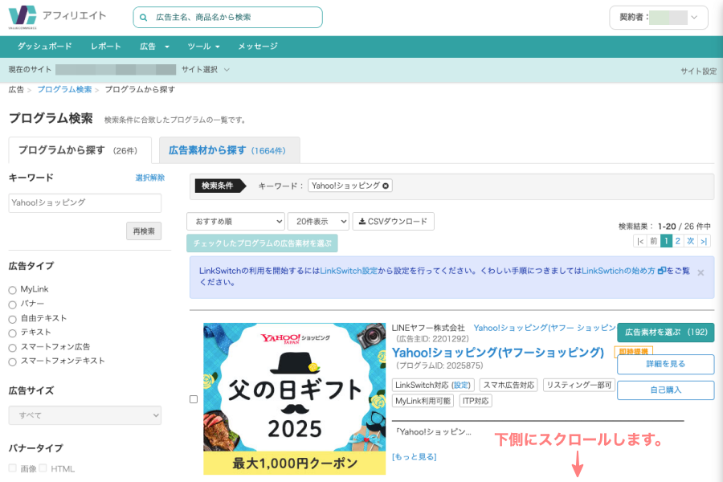Open the 契約者 account dropdown
The image size is (723, 482).
click(659, 18)
